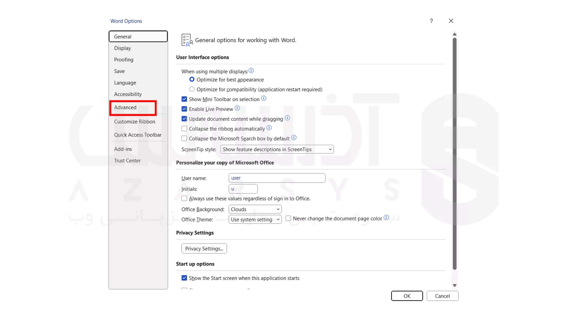Close the Word Options dialog
This screenshot has width=567, height=319.
(451, 21)
